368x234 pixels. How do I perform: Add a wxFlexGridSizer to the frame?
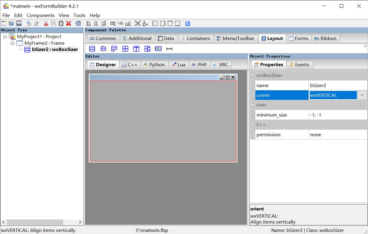tap(136, 48)
